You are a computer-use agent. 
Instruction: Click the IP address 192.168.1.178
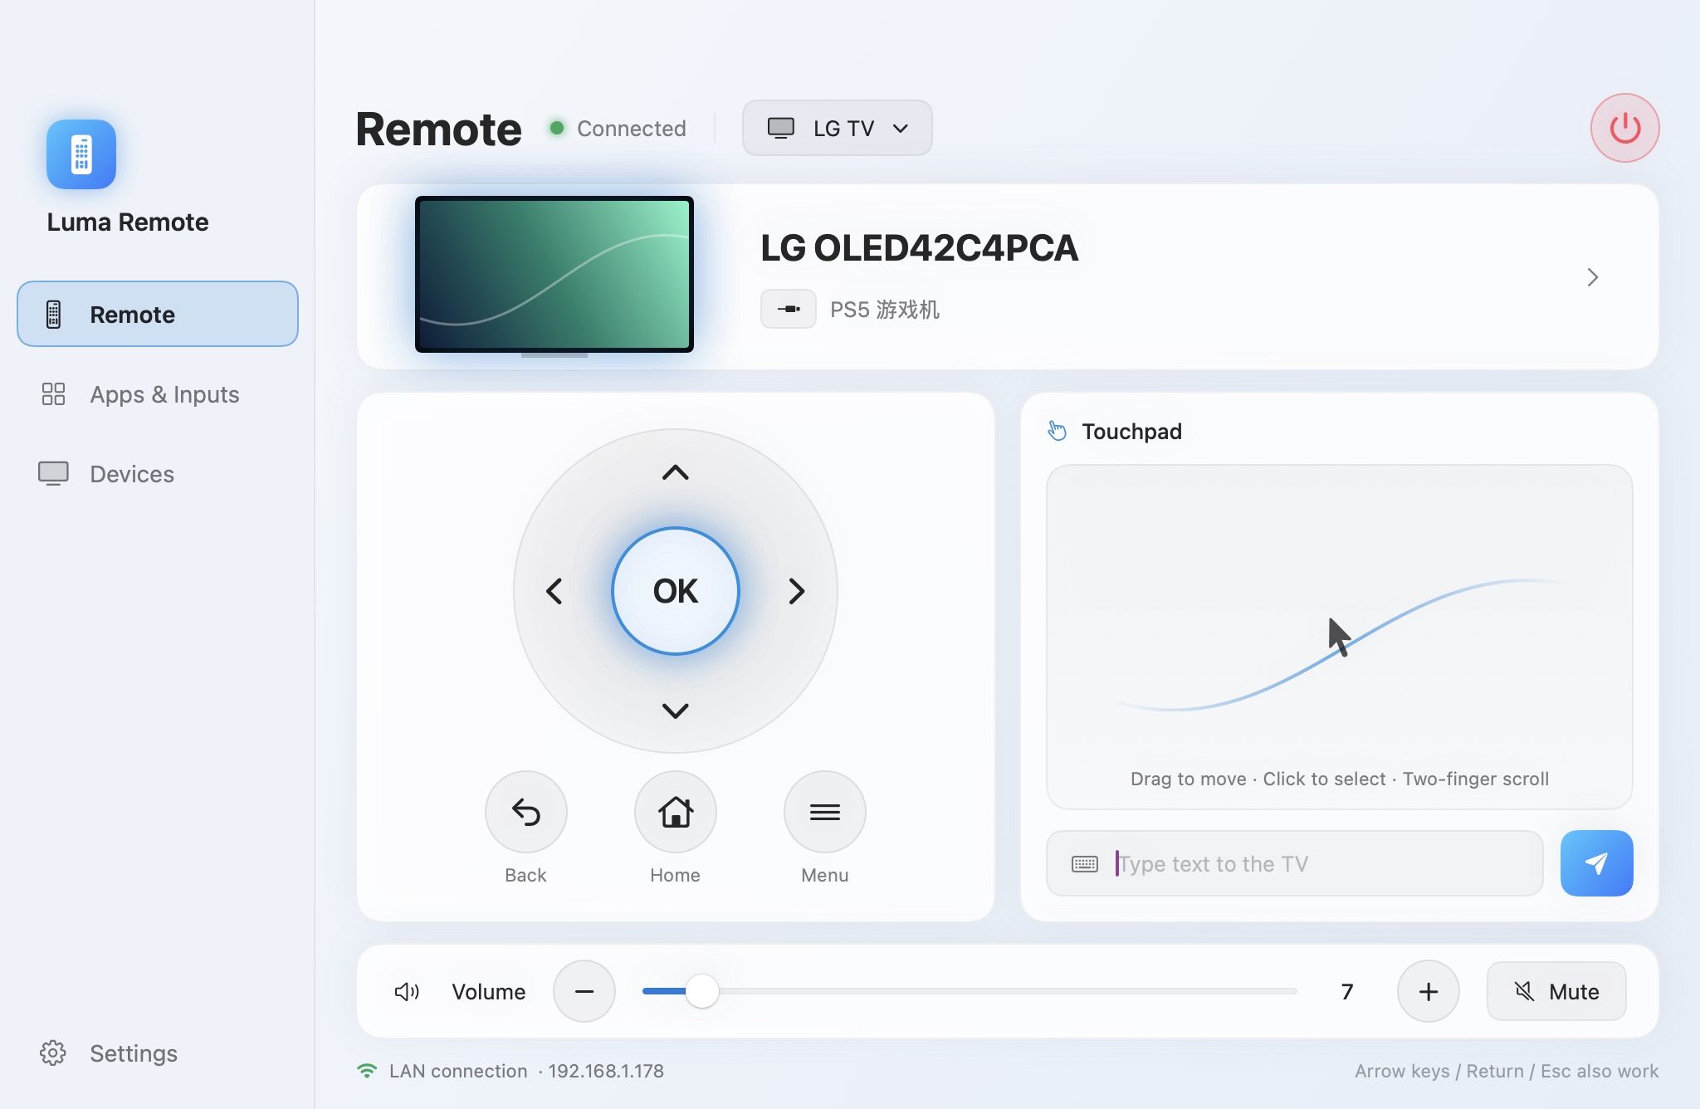click(x=606, y=1071)
